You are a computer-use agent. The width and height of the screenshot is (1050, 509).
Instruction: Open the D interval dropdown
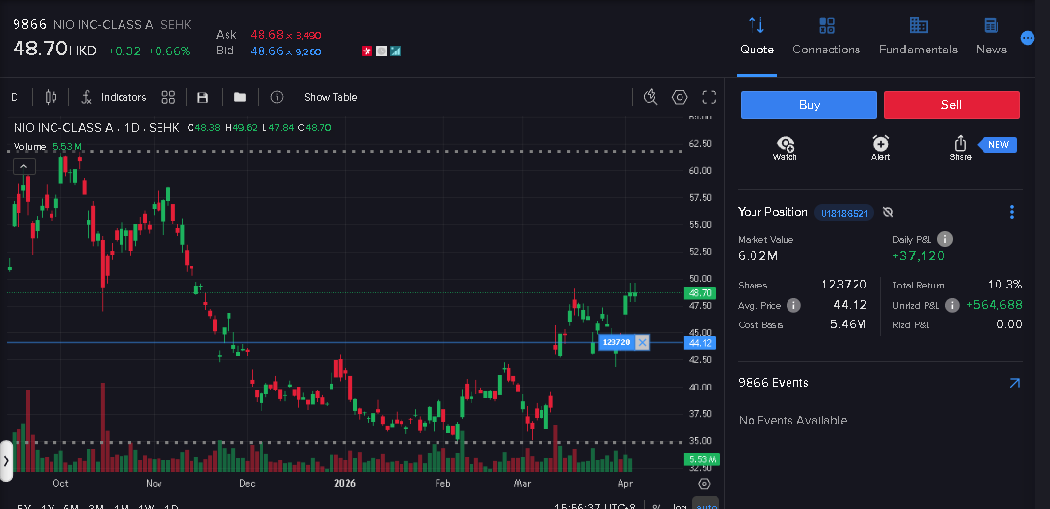coord(15,98)
